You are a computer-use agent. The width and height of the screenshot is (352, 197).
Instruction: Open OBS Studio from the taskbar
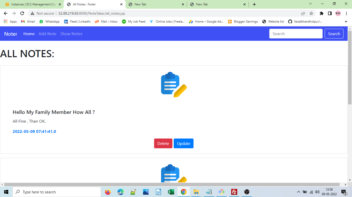coord(247,192)
